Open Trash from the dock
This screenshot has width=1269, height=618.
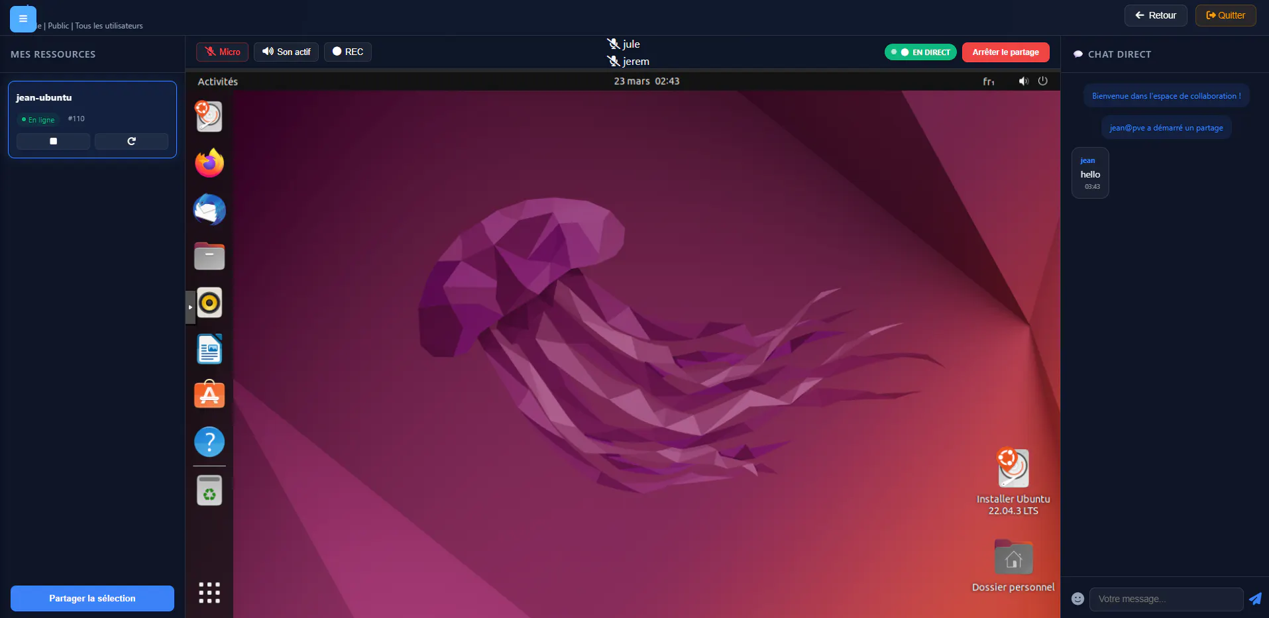(209, 490)
